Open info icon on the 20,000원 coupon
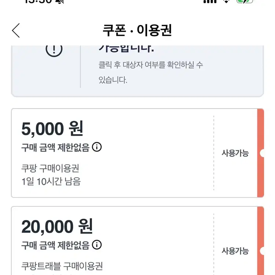This screenshot has width=275, height=275. (97, 245)
